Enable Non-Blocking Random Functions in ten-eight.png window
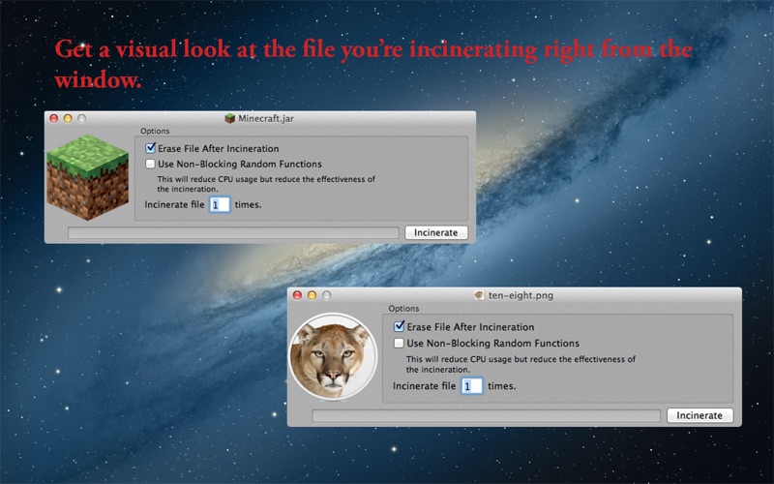This screenshot has height=484, width=774. click(399, 343)
